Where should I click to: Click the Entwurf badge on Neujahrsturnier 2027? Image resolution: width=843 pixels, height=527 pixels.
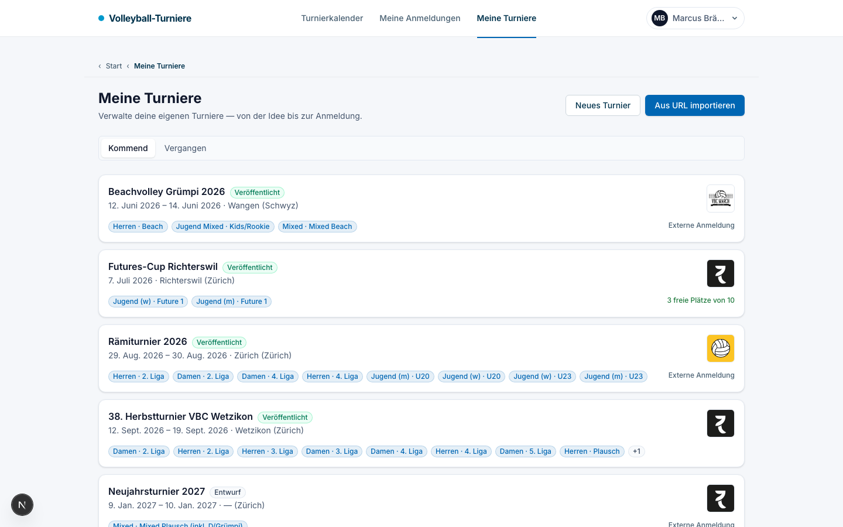(227, 492)
